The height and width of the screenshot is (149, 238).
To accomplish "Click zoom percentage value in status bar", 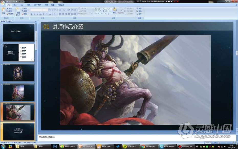I will coord(214,143).
